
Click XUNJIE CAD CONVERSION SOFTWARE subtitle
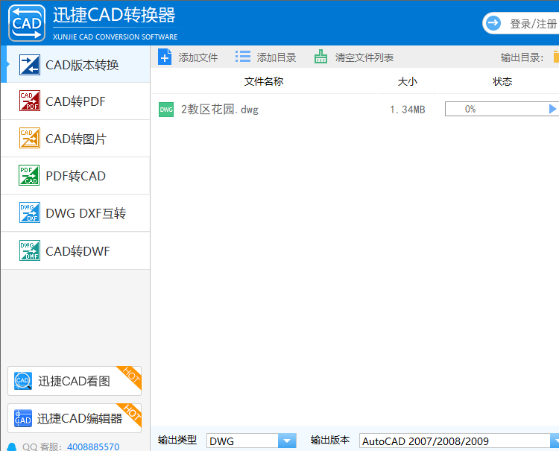pos(115,37)
